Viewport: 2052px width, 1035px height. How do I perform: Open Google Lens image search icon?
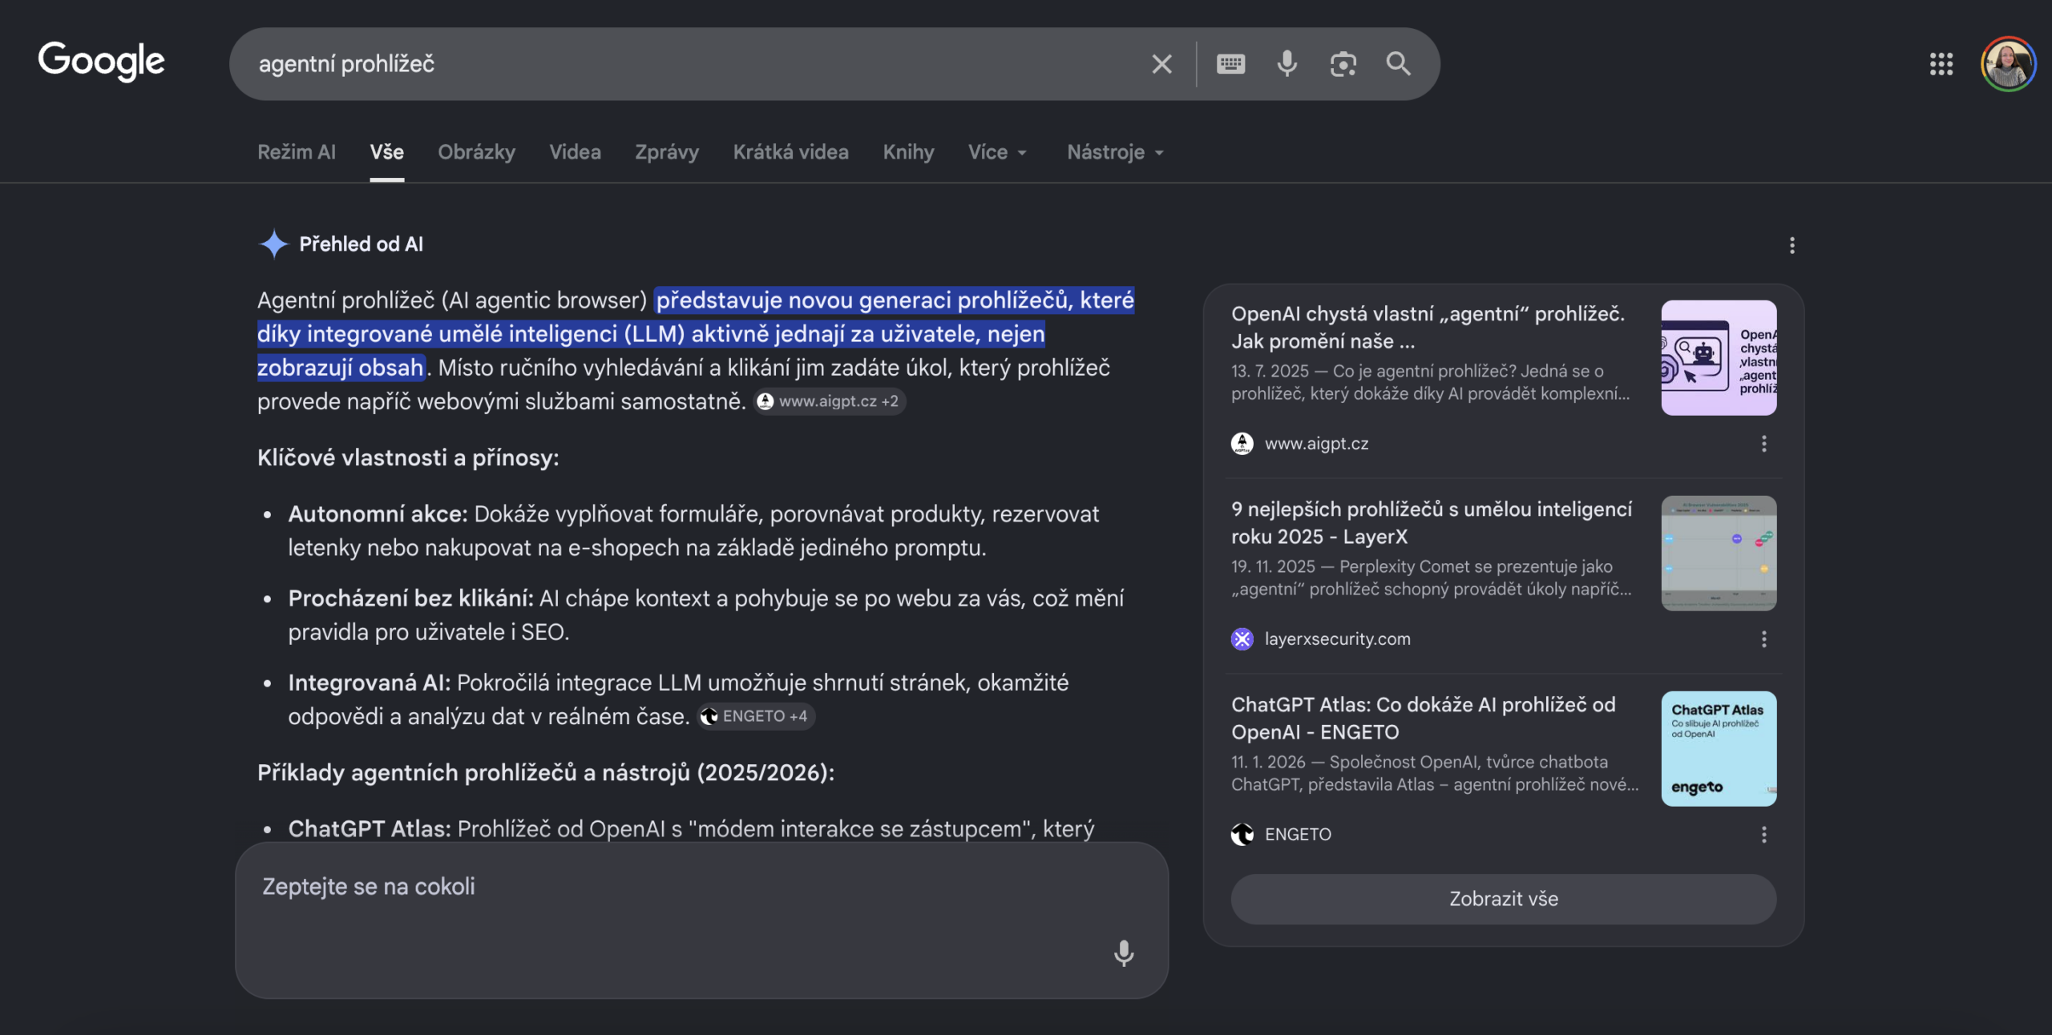tap(1343, 64)
